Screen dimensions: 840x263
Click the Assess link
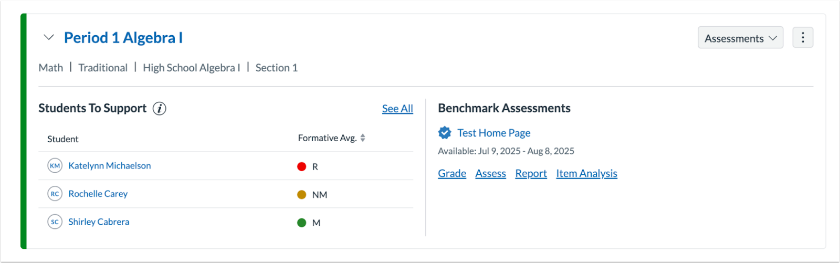pos(490,174)
